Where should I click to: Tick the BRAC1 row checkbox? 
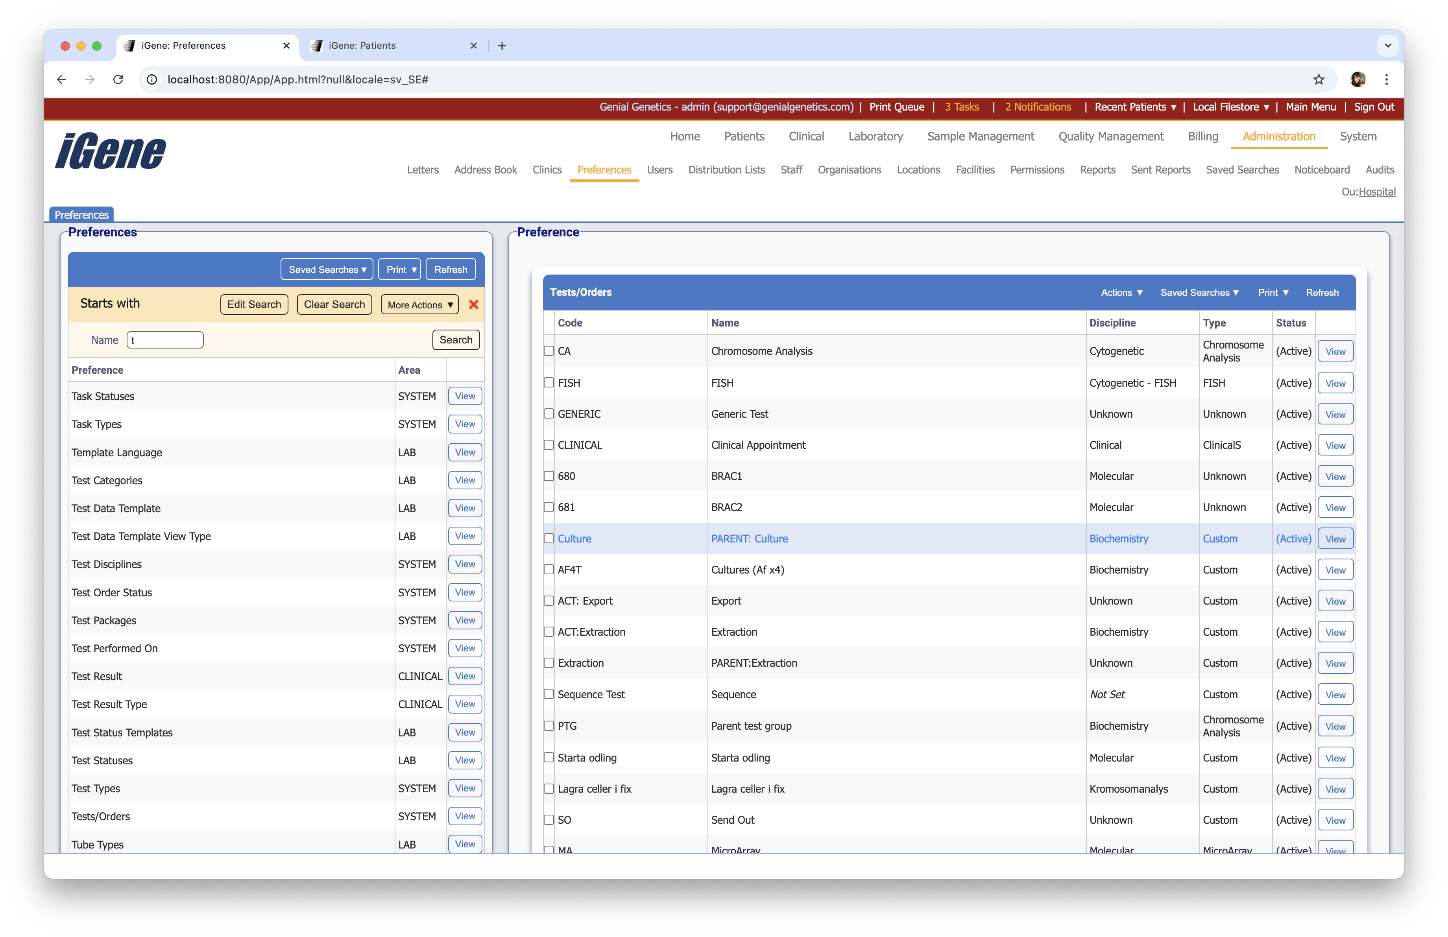tap(549, 476)
